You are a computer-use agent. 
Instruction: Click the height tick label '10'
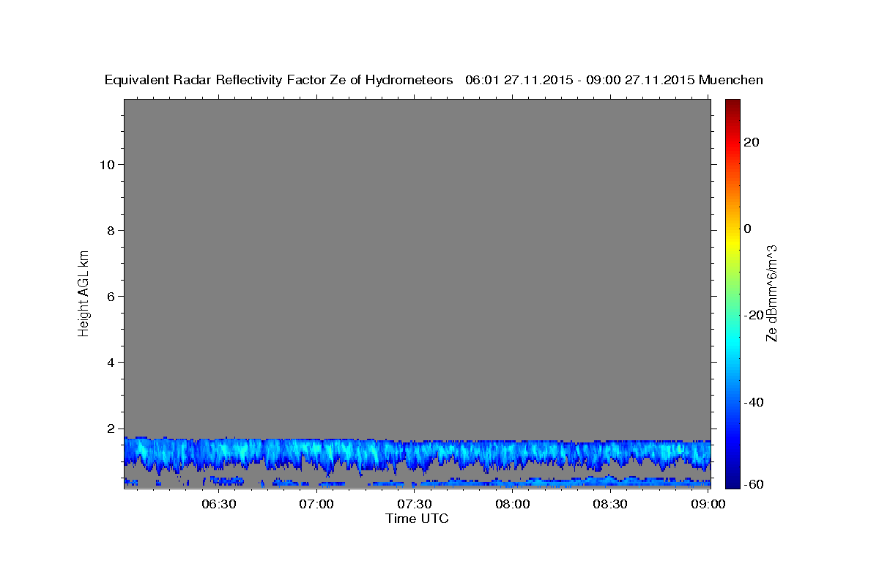coord(106,164)
